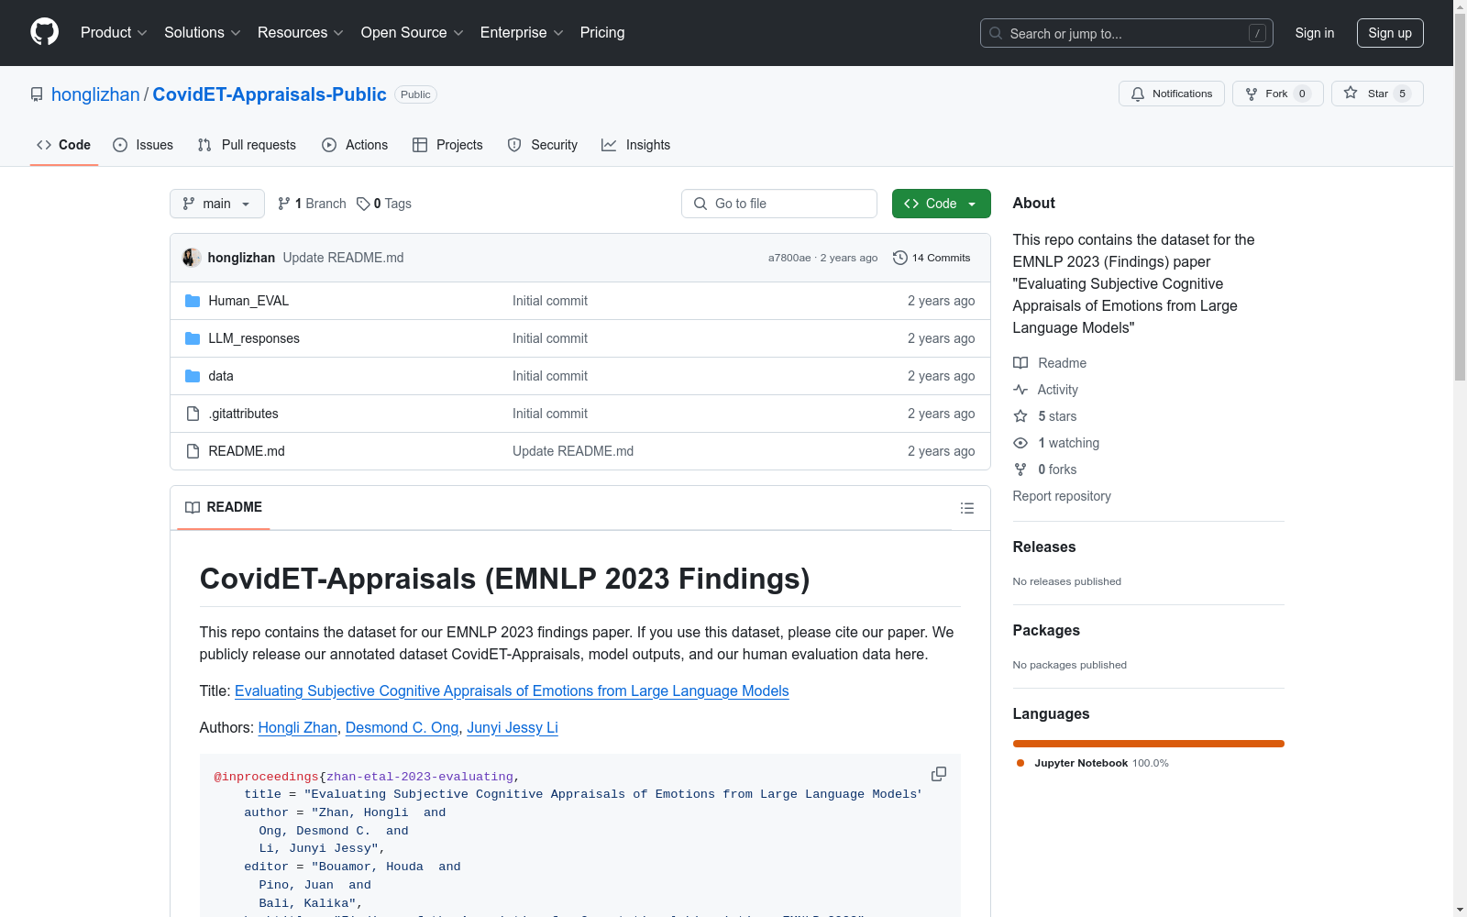Click the honglizhan avatar in commit row
Screen dimensions: 1467x917
[x=192, y=258]
